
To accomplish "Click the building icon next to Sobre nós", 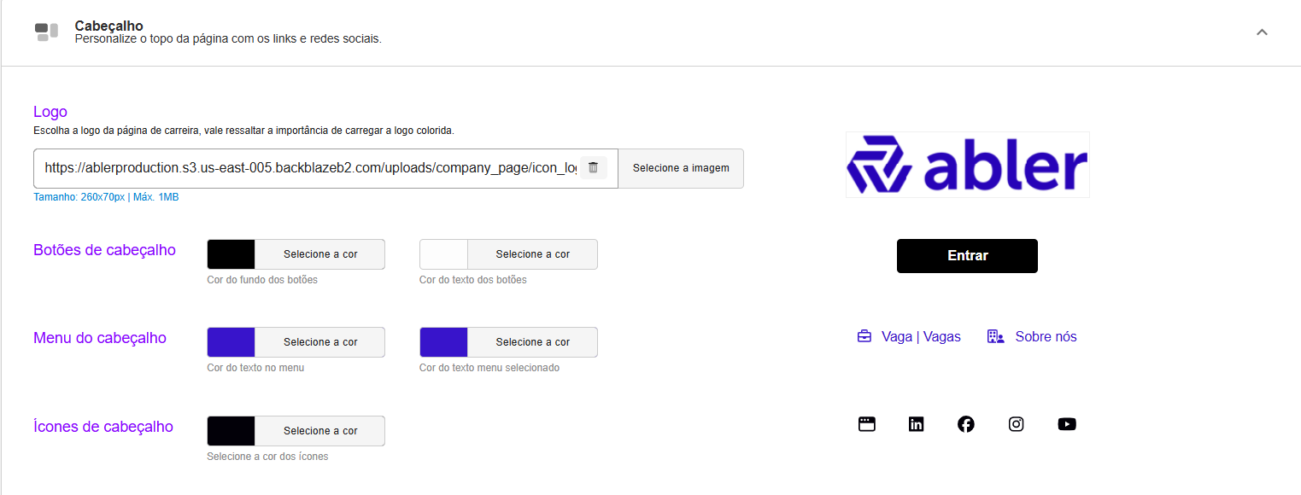I will coord(995,336).
